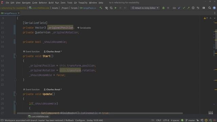This screenshot has width=217, height=122.
Task: Click the green Debug bug icon
Action: pyautogui.click(x=163, y=8)
